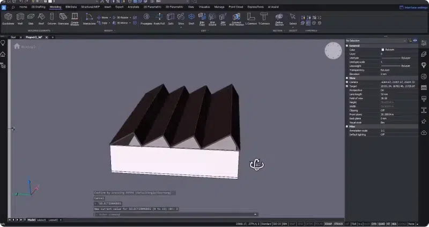Open the structure tree panel icon in left sidebar
The width and height of the screenshot is (429, 227).
[x=3, y=65]
